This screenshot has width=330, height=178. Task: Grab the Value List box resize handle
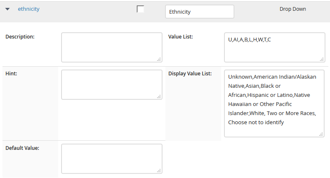pyautogui.click(x=322, y=59)
